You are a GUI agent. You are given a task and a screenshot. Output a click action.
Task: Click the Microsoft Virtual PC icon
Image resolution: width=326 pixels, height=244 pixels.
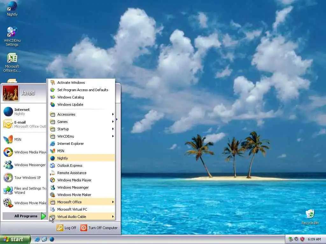pyautogui.click(x=53, y=209)
